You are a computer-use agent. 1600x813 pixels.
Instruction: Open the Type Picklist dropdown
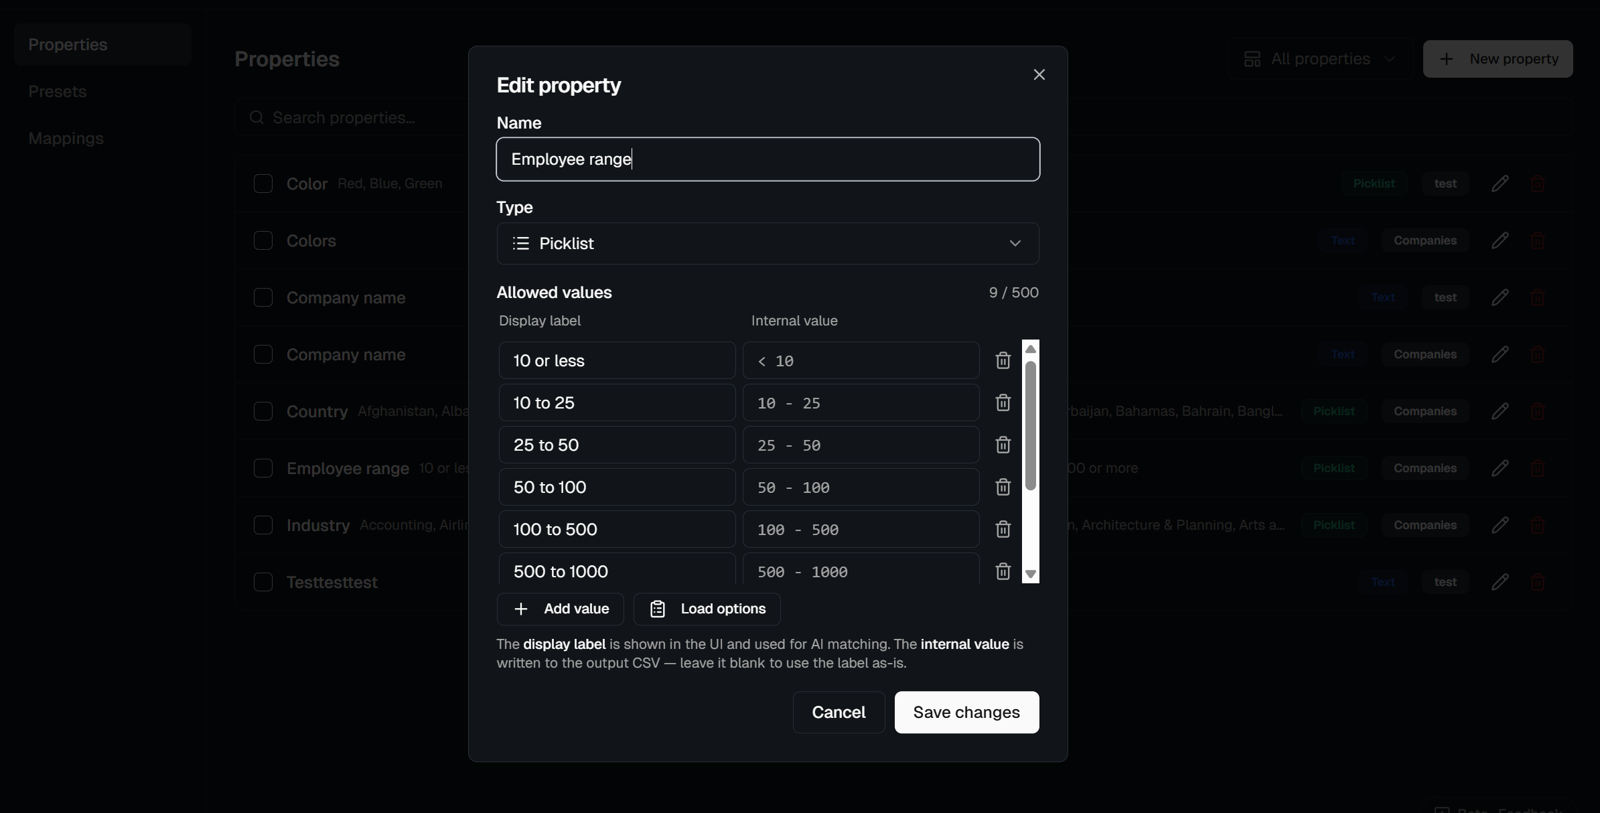pyautogui.click(x=768, y=243)
